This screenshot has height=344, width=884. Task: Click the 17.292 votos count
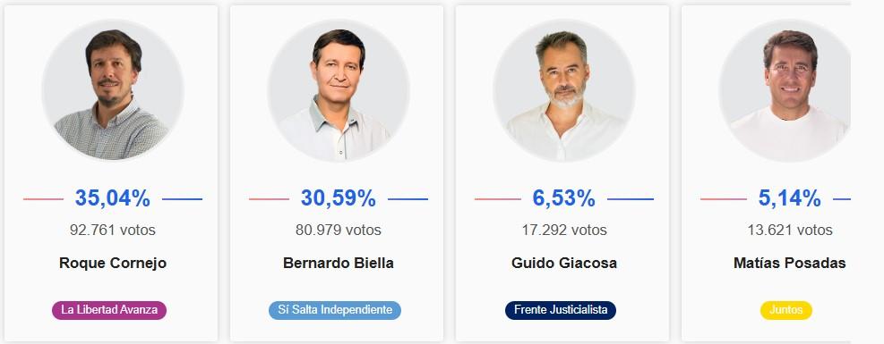point(564,230)
